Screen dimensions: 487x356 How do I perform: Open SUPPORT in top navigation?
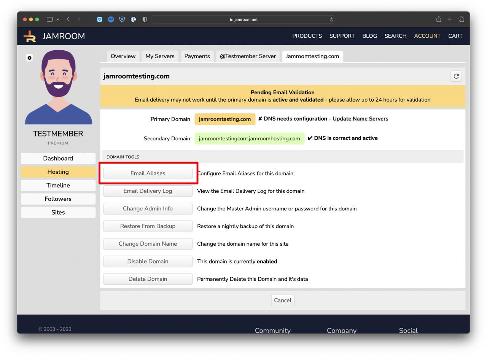pyautogui.click(x=342, y=36)
